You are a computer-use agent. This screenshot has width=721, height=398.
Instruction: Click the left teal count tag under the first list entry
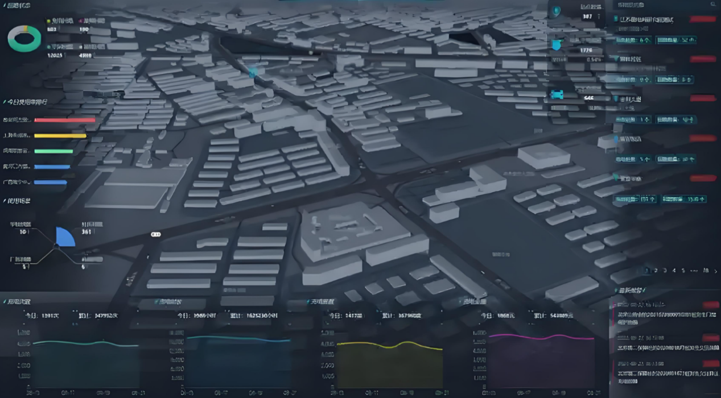click(633, 40)
